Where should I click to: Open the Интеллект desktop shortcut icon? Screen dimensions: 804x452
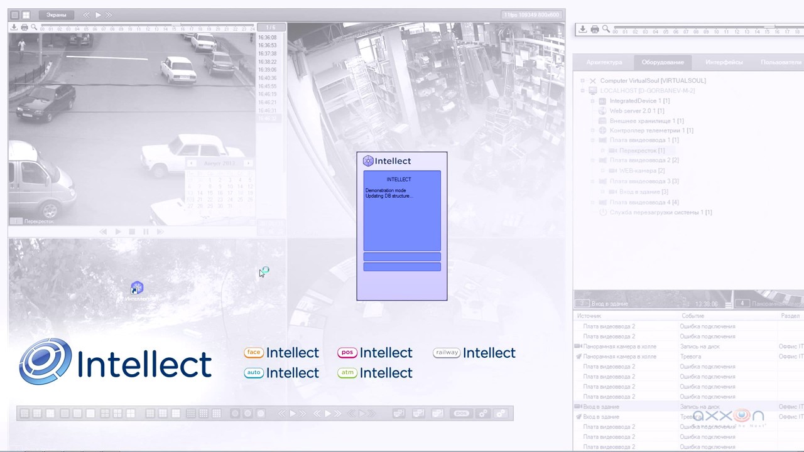[x=137, y=291]
